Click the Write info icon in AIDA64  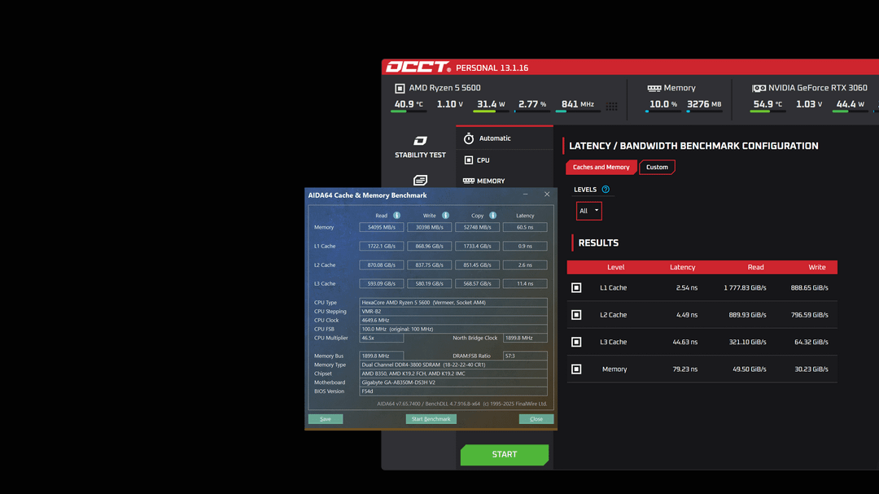click(x=445, y=216)
